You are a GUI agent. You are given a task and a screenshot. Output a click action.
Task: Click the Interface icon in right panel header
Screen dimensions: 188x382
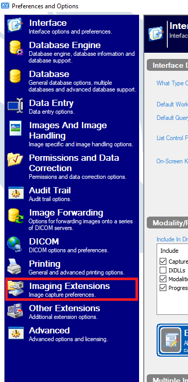coord(157,34)
